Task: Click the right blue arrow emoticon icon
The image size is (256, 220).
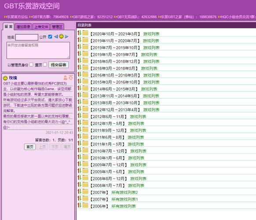Action: [x=66, y=37]
